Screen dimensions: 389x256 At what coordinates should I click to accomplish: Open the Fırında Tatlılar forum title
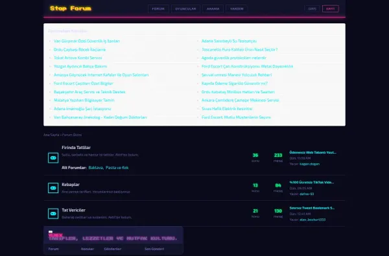(x=76, y=147)
